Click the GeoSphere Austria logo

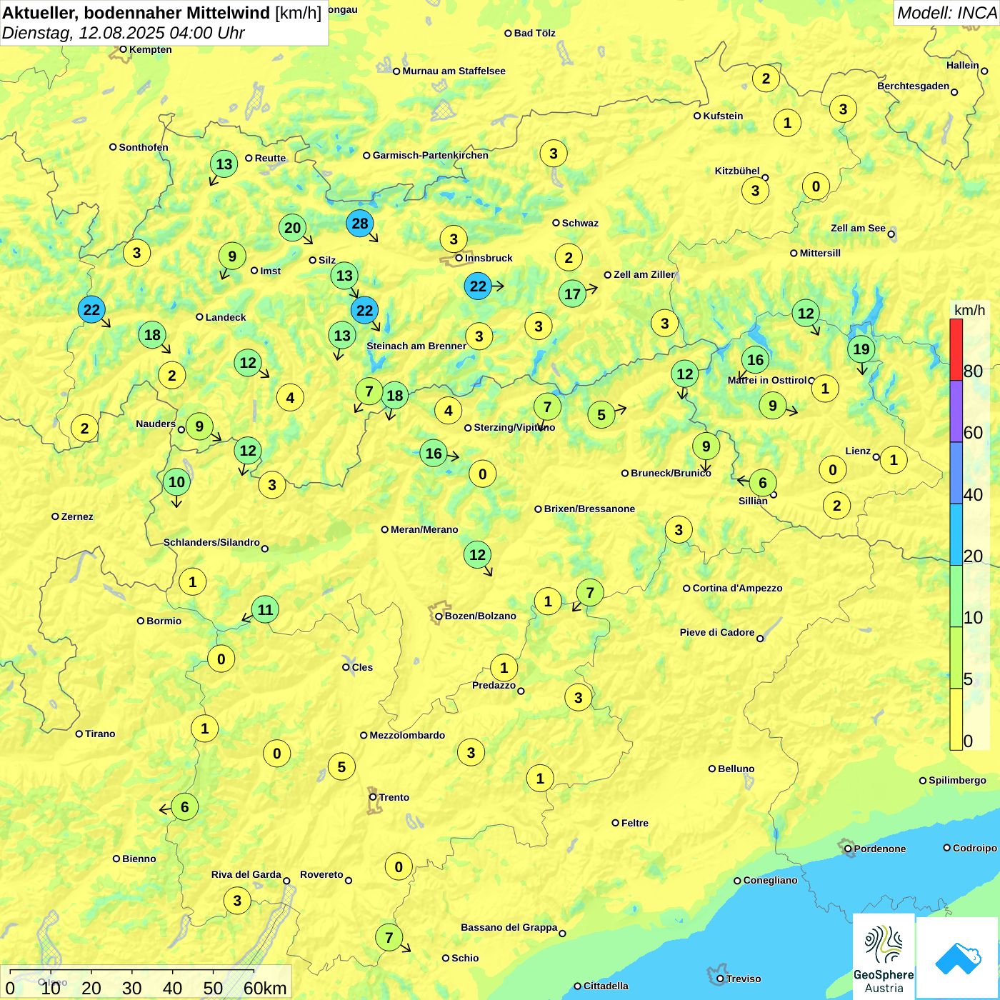point(884,957)
